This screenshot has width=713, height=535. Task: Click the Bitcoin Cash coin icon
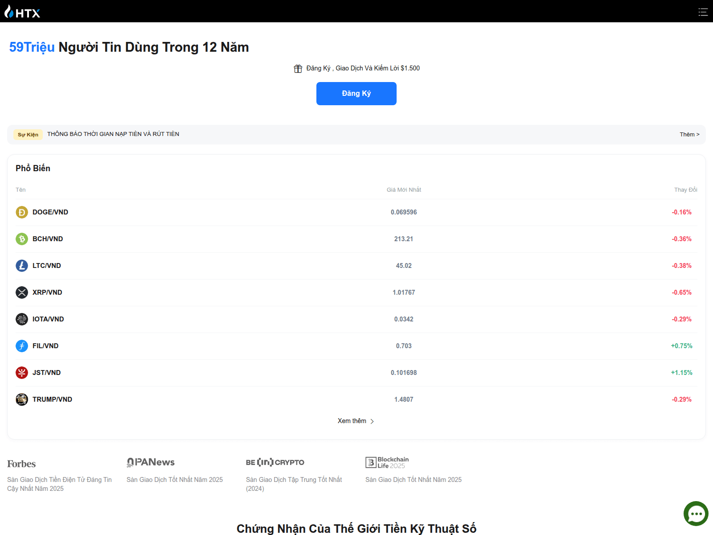click(22, 239)
